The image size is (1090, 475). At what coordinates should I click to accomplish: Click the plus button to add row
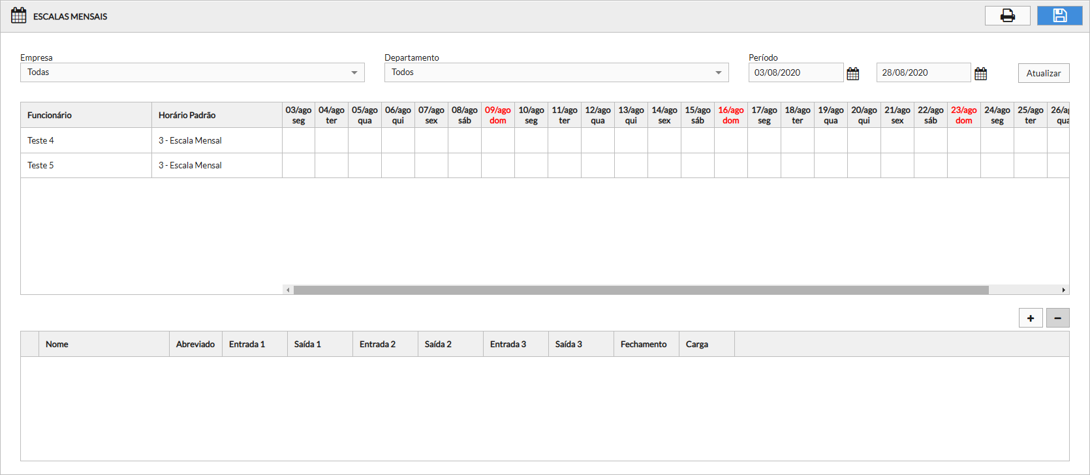point(1031,318)
